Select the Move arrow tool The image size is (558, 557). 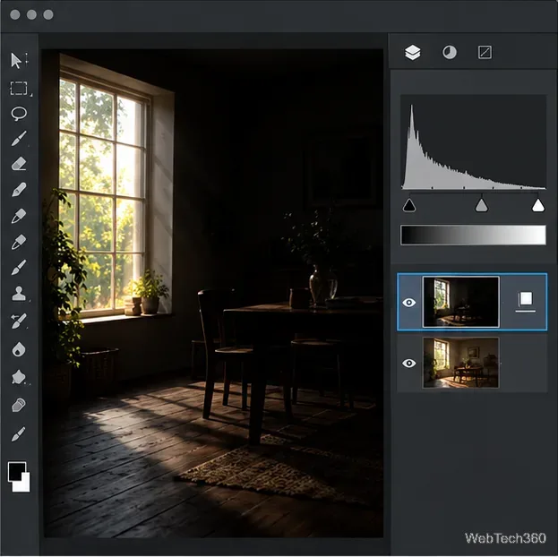click(x=17, y=60)
